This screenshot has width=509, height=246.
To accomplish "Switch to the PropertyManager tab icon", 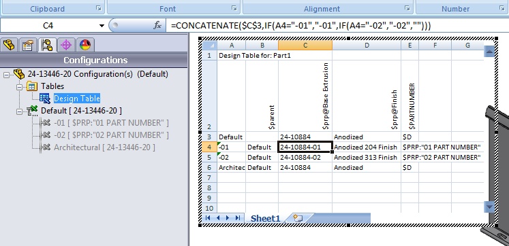I will (x=27, y=45).
